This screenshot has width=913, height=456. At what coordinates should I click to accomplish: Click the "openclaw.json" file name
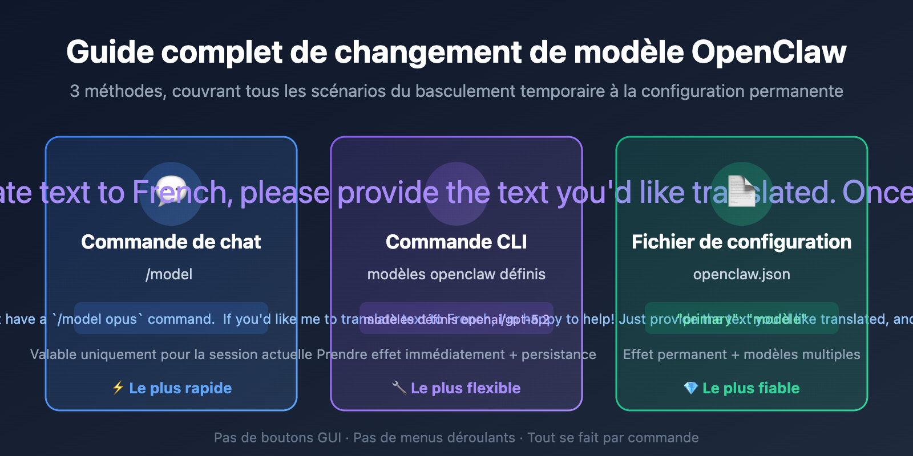(x=742, y=274)
